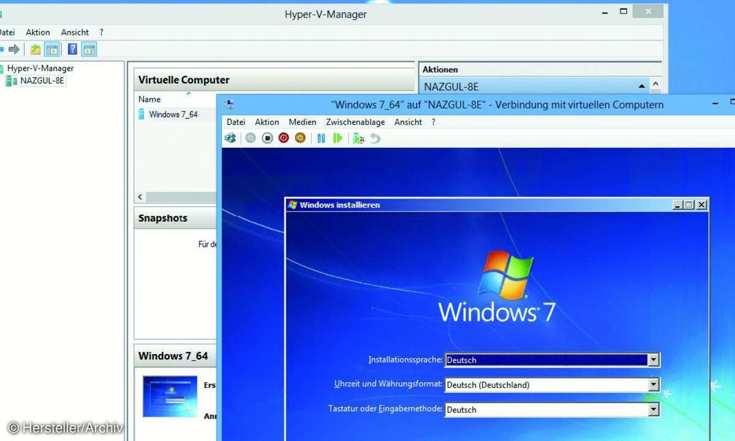This screenshot has width=735, height=441.
Task: Click the VM connection window title bar icon
Action: click(228, 105)
